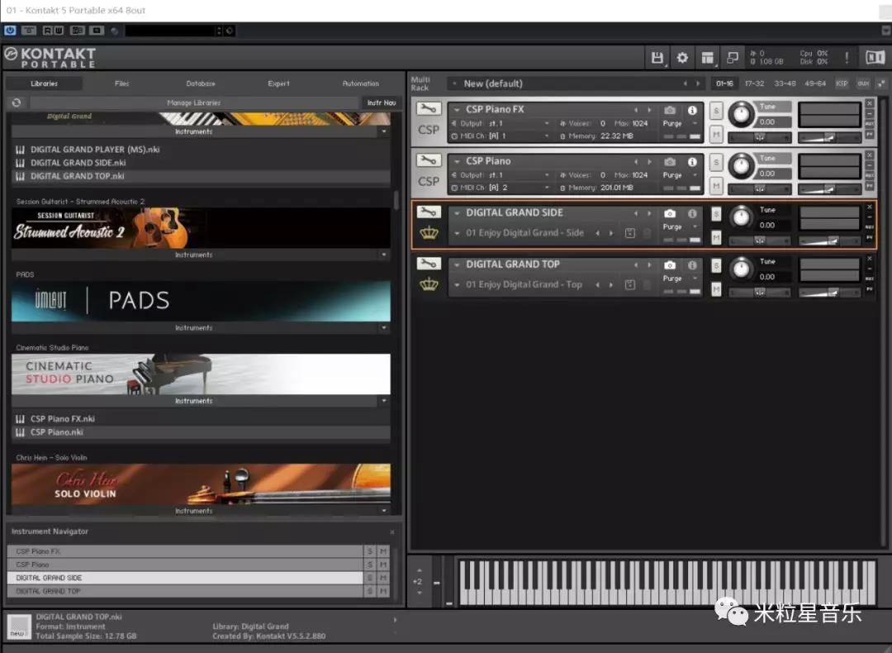Click the camera snapshot icon on DIGITAL GRAND SIDE

pos(670,213)
